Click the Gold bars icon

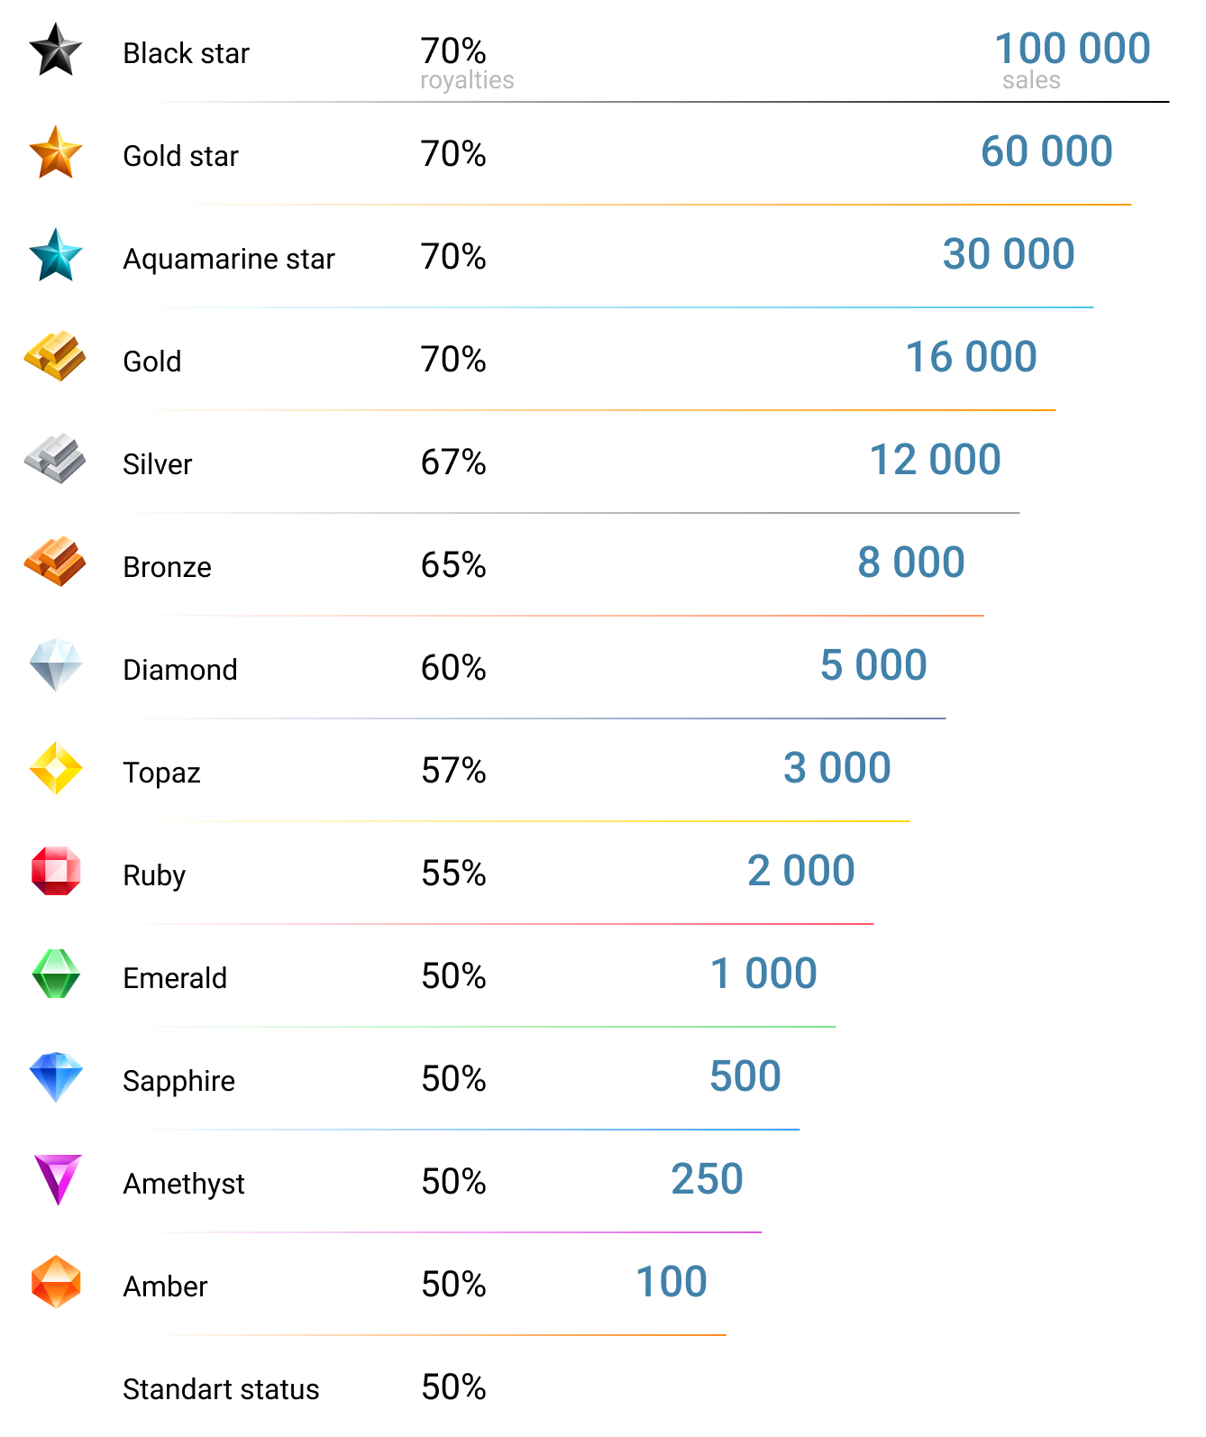click(x=55, y=356)
